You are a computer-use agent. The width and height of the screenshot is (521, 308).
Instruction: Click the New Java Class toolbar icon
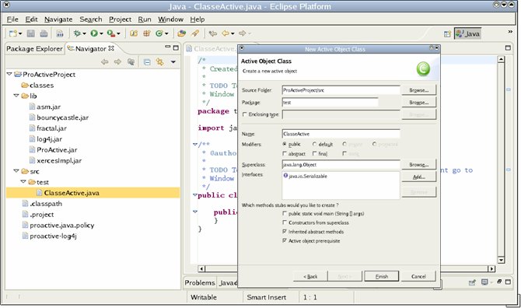[x=159, y=33]
